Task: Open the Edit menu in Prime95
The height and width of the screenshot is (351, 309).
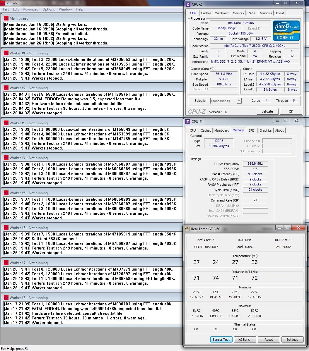Action: tap(16, 9)
